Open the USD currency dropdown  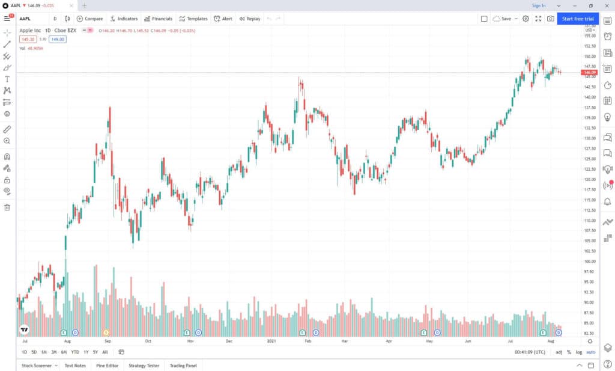click(x=590, y=30)
